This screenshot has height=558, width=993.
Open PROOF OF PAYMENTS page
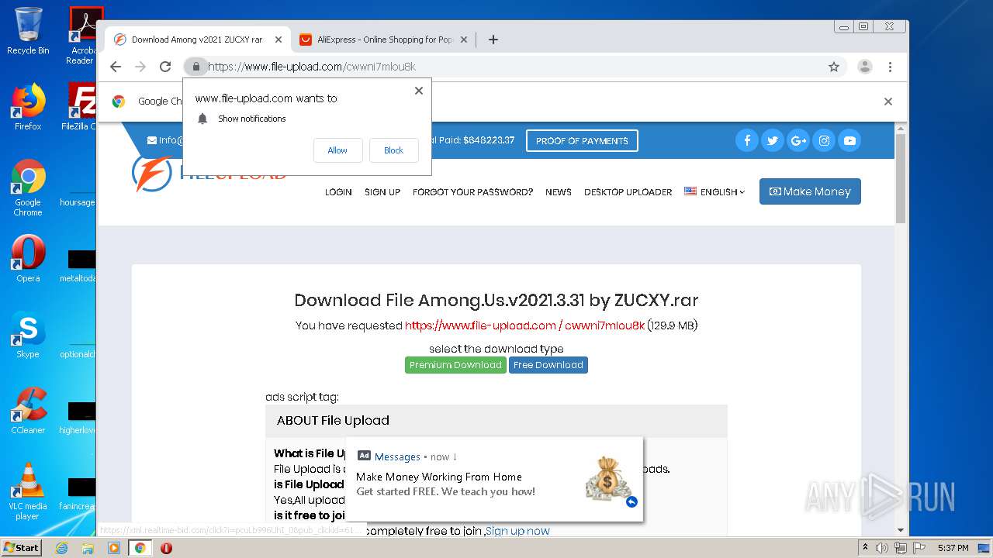click(582, 141)
